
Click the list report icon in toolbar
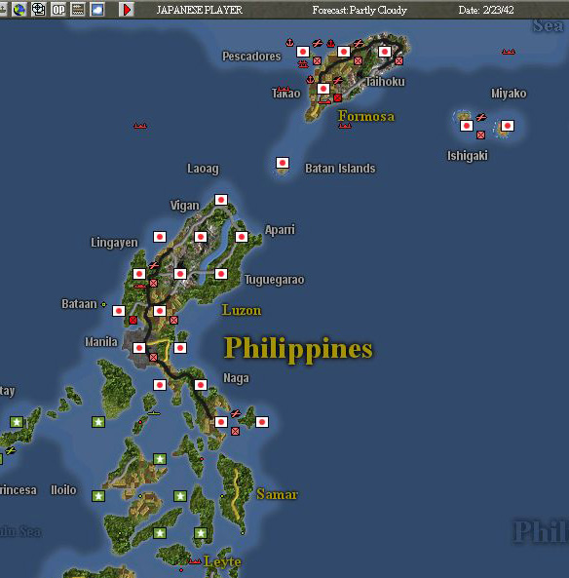point(77,9)
